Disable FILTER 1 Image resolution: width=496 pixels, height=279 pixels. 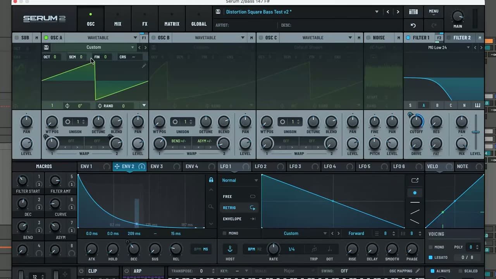click(408, 38)
